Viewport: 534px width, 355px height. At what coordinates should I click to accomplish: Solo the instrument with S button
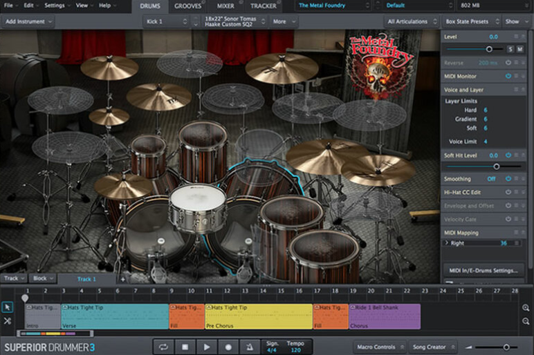510,49
